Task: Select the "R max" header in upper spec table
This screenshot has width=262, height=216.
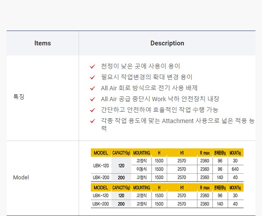Action: [x=204, y=153]
